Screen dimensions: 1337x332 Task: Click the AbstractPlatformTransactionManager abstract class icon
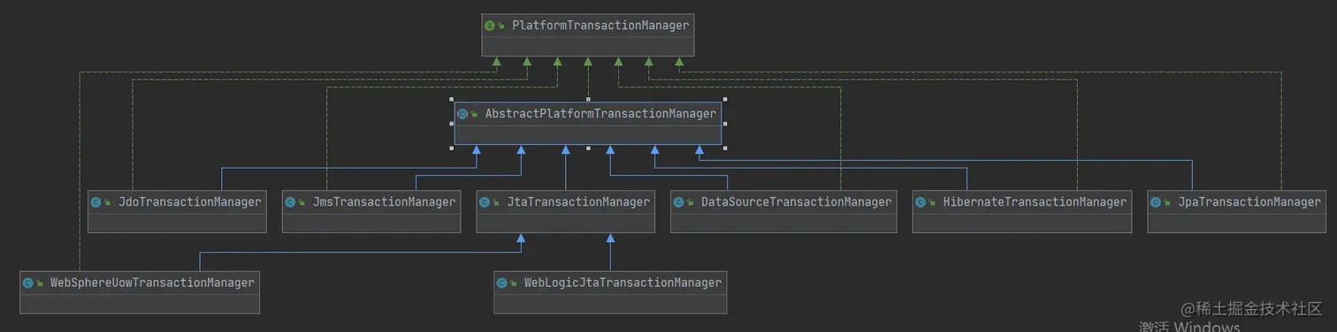tap(462, 114)
